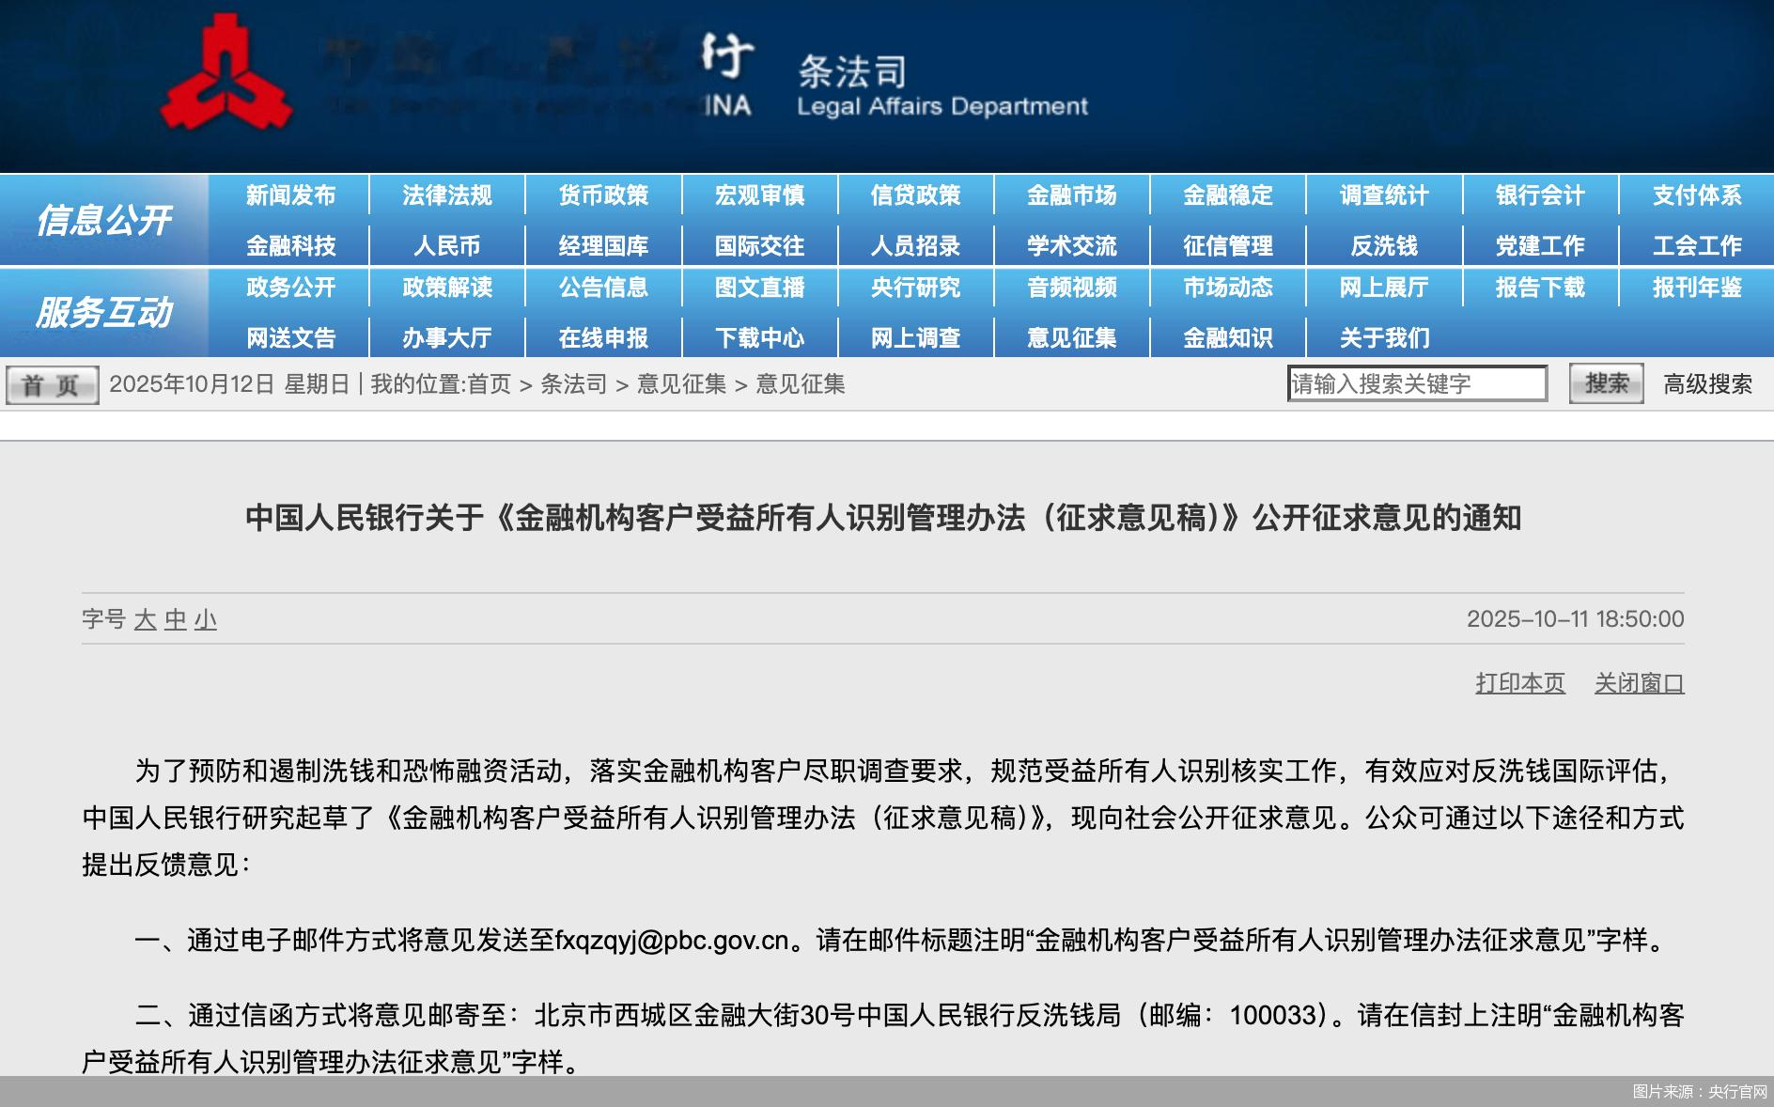Open 党建工作 section
This screenshot has width=1774, height=1107.
1540,246
